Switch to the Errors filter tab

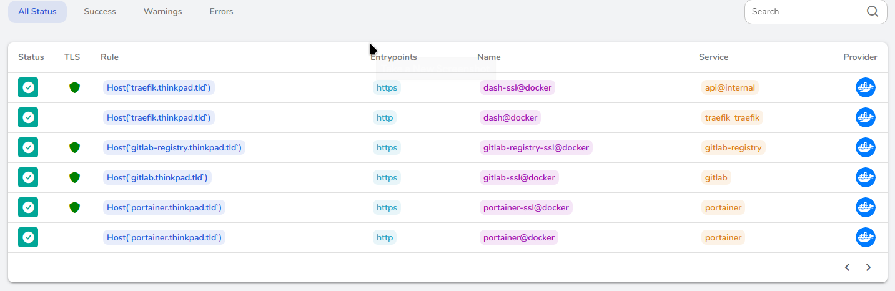tap(221, 12)
